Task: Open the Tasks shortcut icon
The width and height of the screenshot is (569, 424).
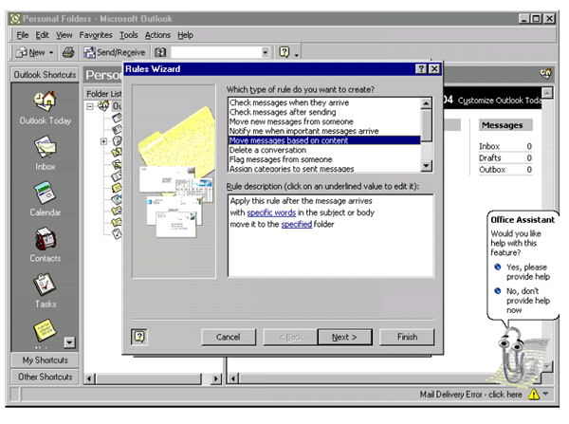Action: point(45,285)
